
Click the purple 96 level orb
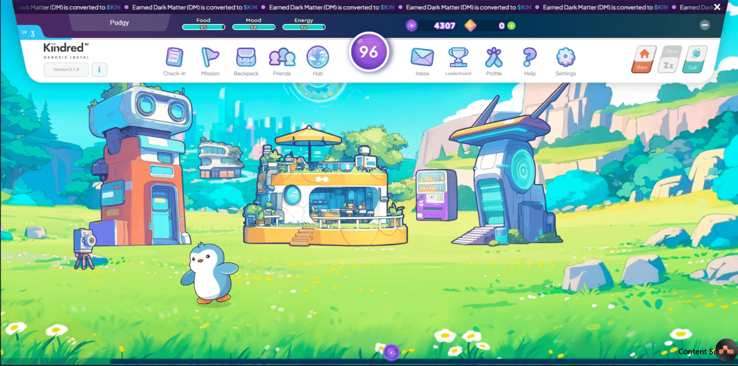[x=368, y=52]
